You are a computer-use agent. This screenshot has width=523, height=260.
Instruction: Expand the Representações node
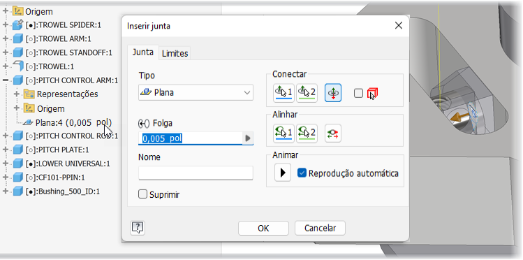[17, 94]
